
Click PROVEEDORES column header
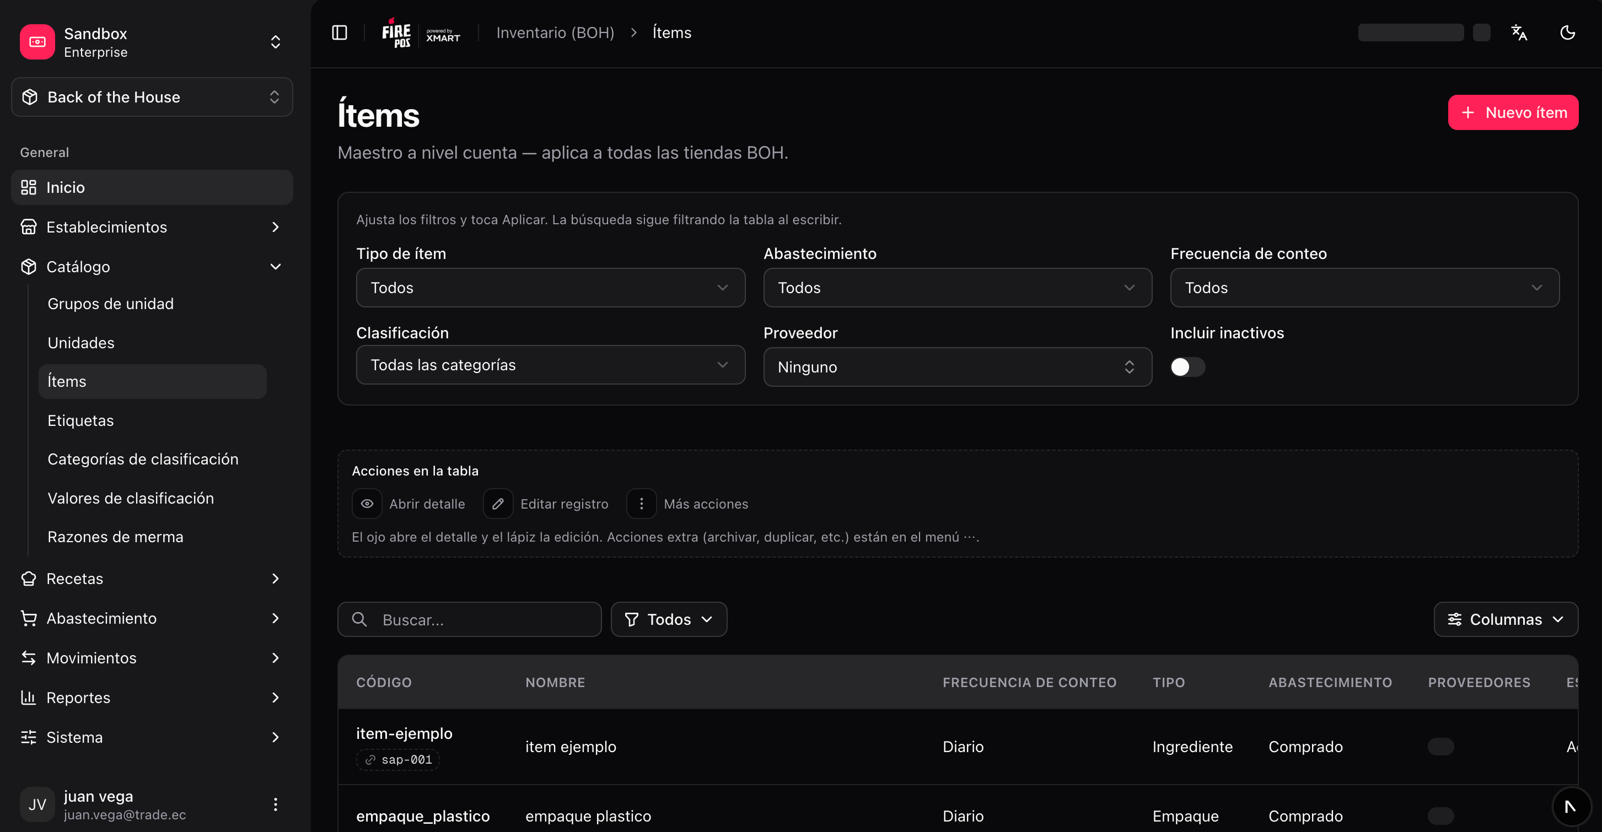(1479, 682)
